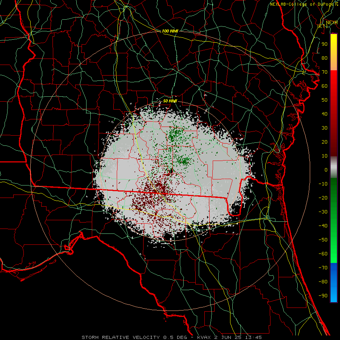Click the -70 value on the velocity scale

tap(323, 268)
